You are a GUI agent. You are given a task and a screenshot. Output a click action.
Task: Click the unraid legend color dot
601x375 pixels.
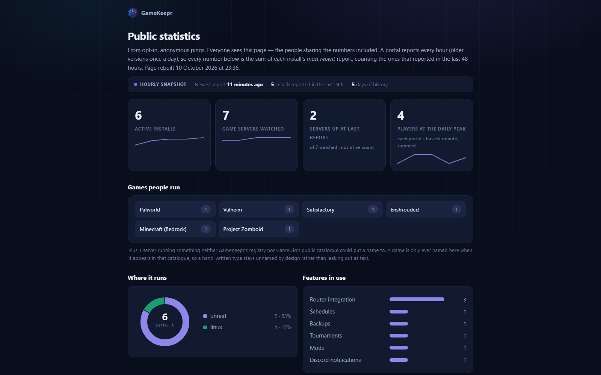[x=205, y=316]
